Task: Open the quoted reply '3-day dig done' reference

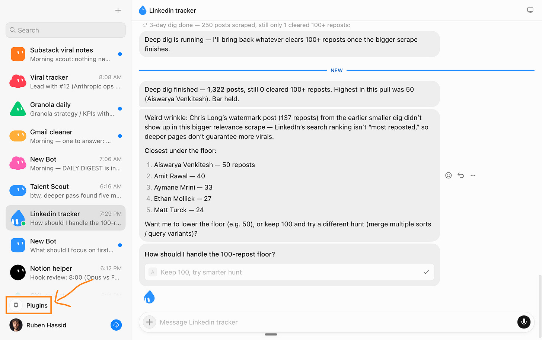Action: tap(246, 25)
